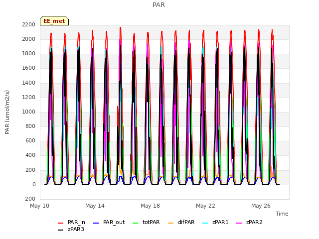
Task: Click the May 26 x-axis label
Action: pos(261,206)
